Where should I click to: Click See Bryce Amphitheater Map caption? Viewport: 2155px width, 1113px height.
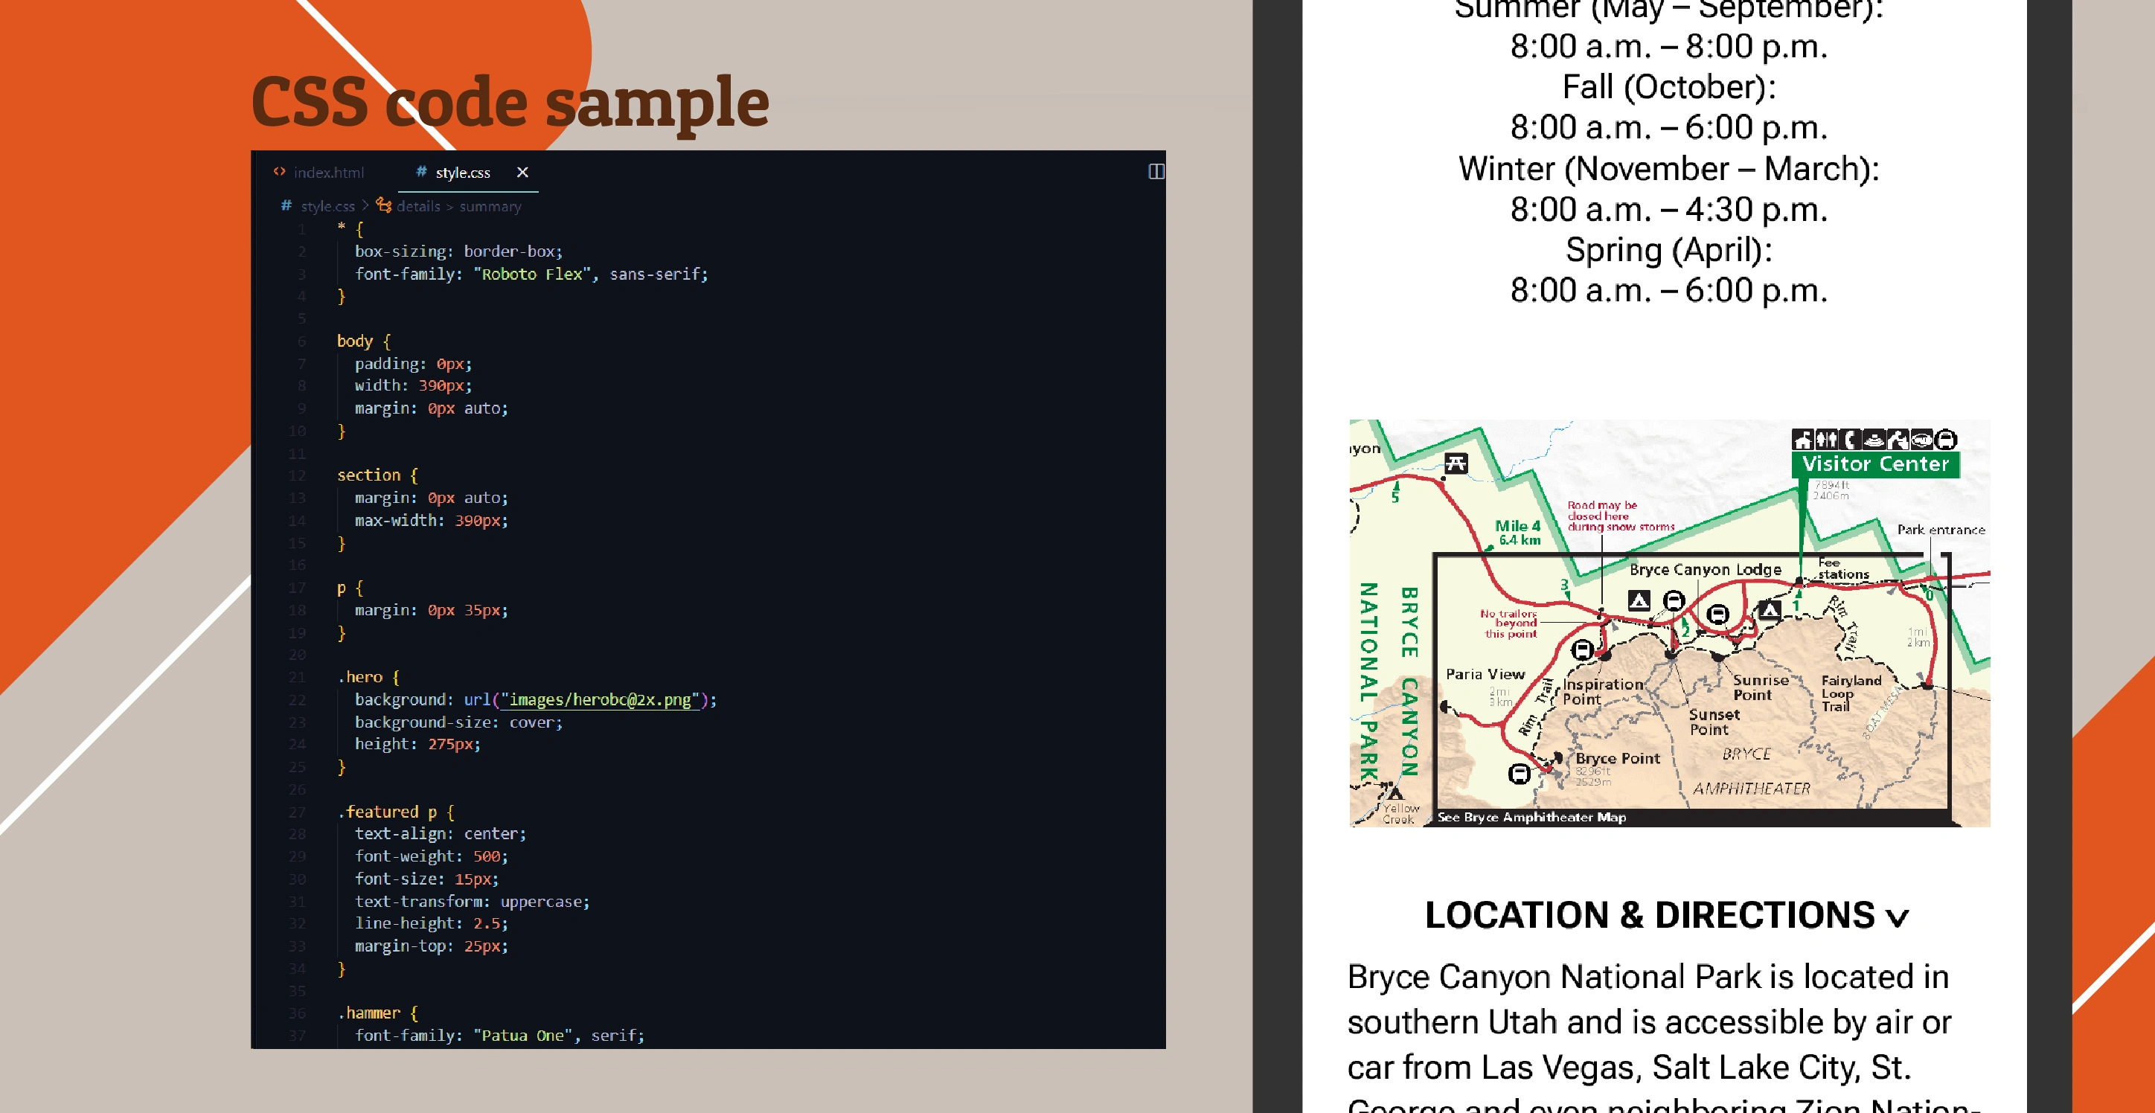(1531, 817)
